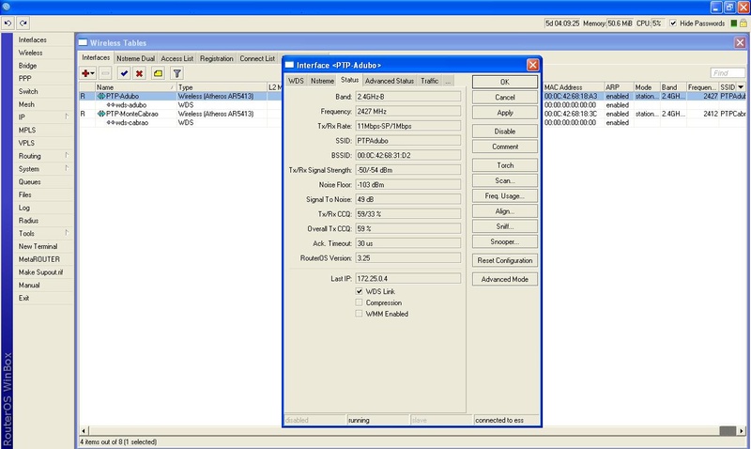The width and height of the screenshot is (751, 449).
Task: Click the redo arrow icon
Action: point(23,22)
